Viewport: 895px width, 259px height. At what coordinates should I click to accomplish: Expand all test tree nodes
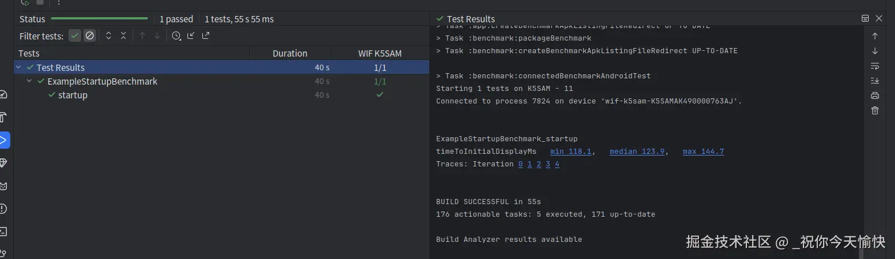109,36
